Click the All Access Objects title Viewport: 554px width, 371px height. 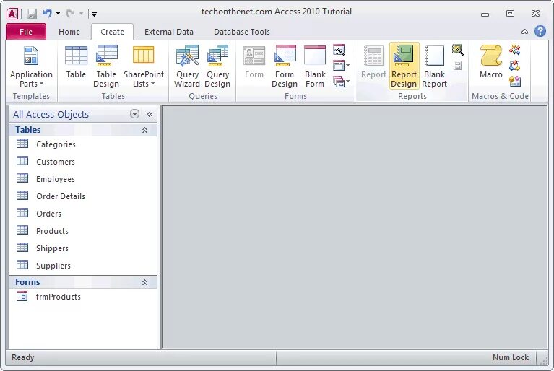[51, 114]
